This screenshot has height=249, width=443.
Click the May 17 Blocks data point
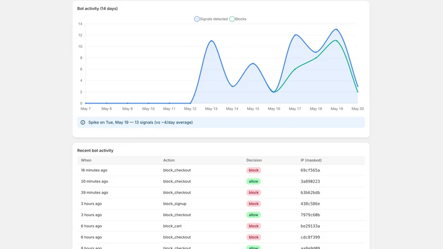295,69
